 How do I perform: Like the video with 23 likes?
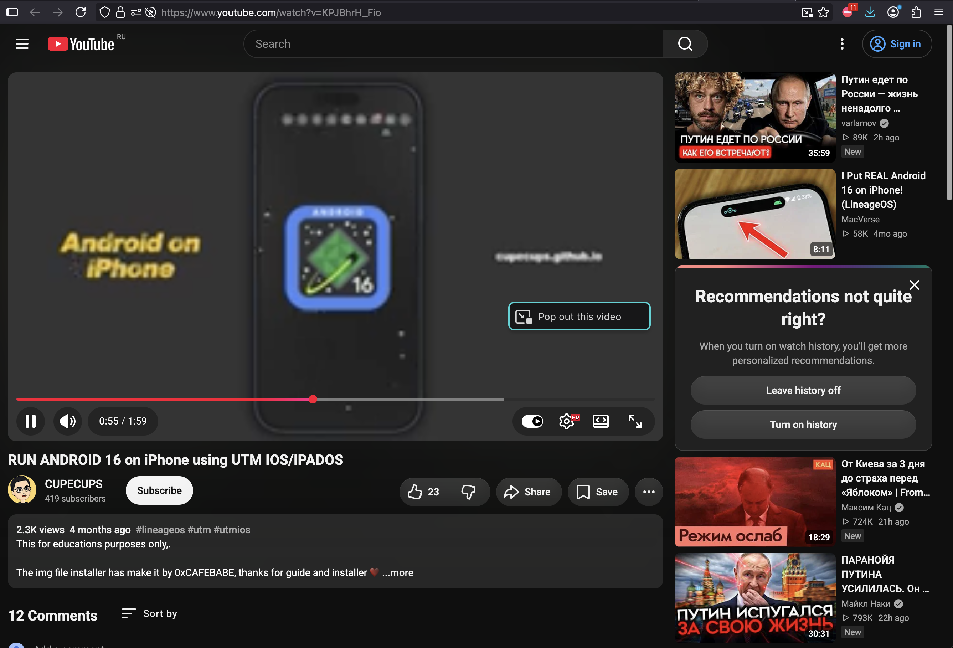click(424, 492)
